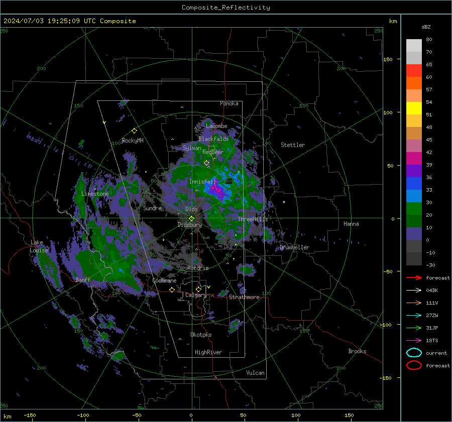Select the 54 dBZ yellow swatch
The width and height of the screenshot is (452, 422).
414,108
